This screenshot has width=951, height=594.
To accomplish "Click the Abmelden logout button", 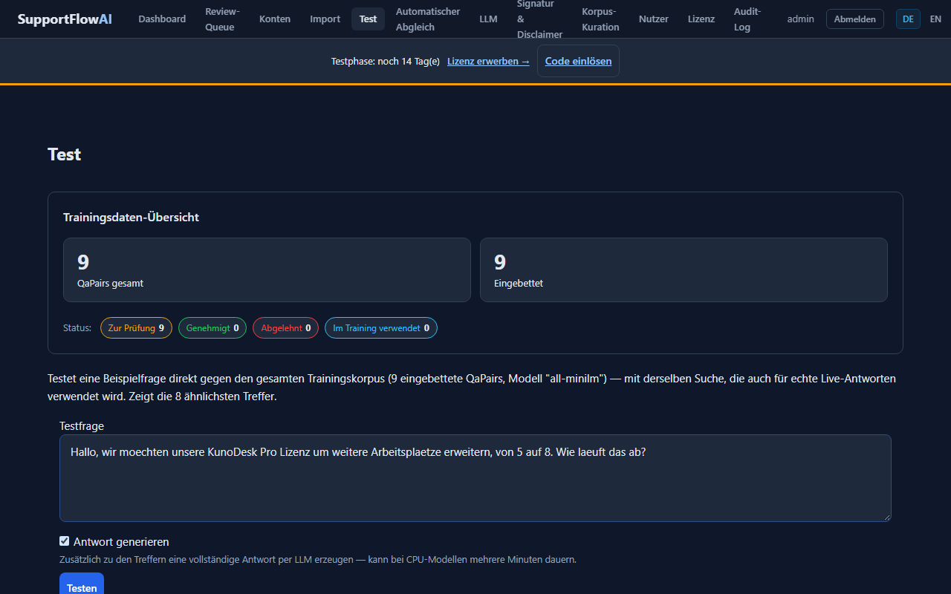I will [x=855, y=19].
